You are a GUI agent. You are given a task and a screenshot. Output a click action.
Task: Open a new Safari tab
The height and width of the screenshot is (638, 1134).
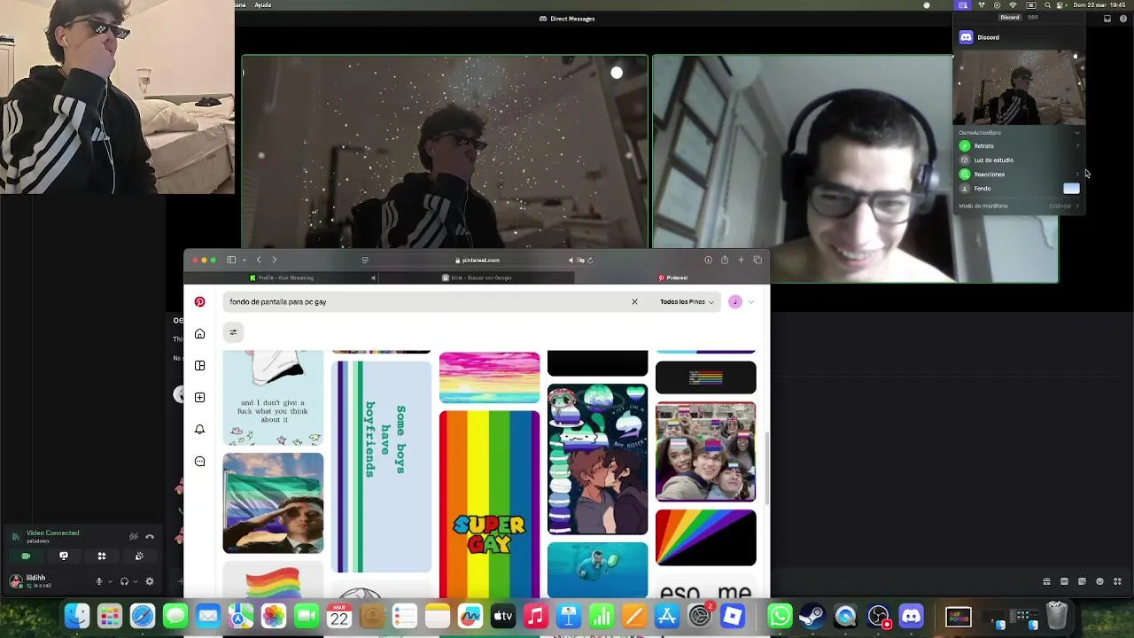click(x=741, y=260)
